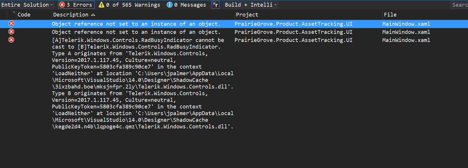
Task: Toggle the 0 Messages filter
Action: click(x=186, y=5)
